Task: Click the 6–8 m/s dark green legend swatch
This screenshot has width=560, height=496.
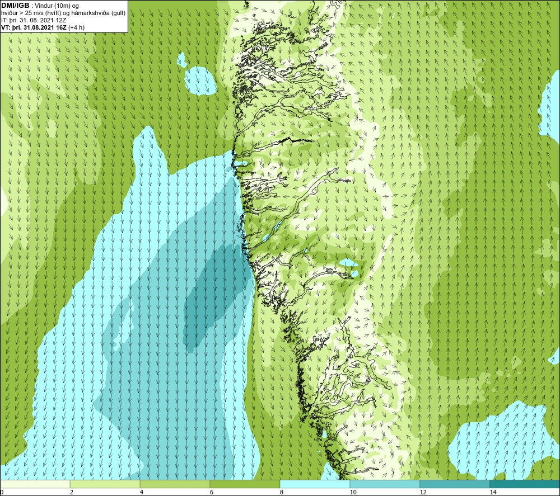Action: 245,484
